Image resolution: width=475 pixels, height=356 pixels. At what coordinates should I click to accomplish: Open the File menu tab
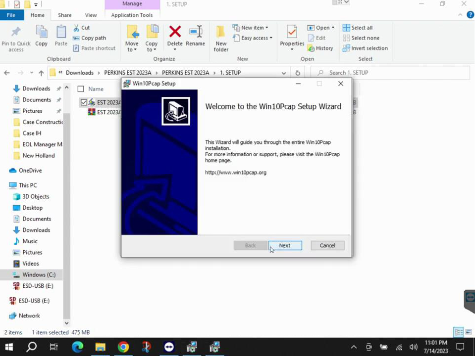coord(11,15)
